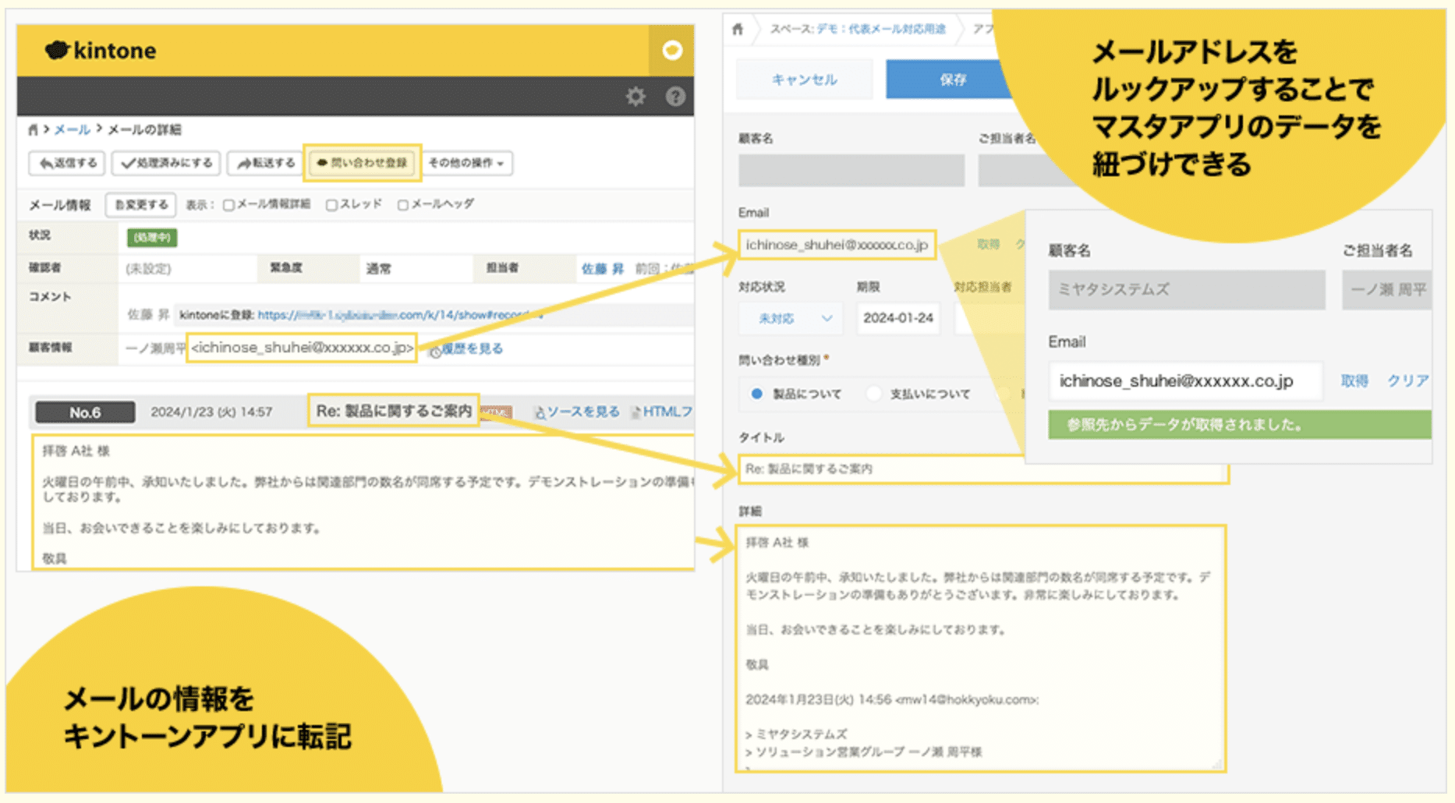
Task: Open the help question mark icon
Action: (675, 97)
